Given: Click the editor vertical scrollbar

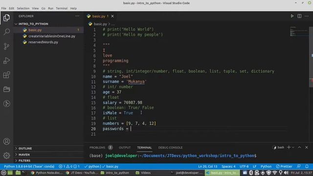Looking at the screenshot, I should coord(311,57).
